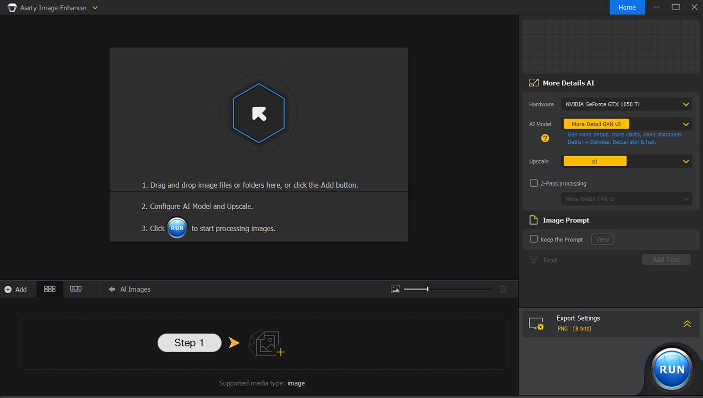Image resolution: width=703 pixels, height=398 pixels.
Task: Open the Hardware selection dropdown
Action: pyautogui.click(x=686, y=104)
